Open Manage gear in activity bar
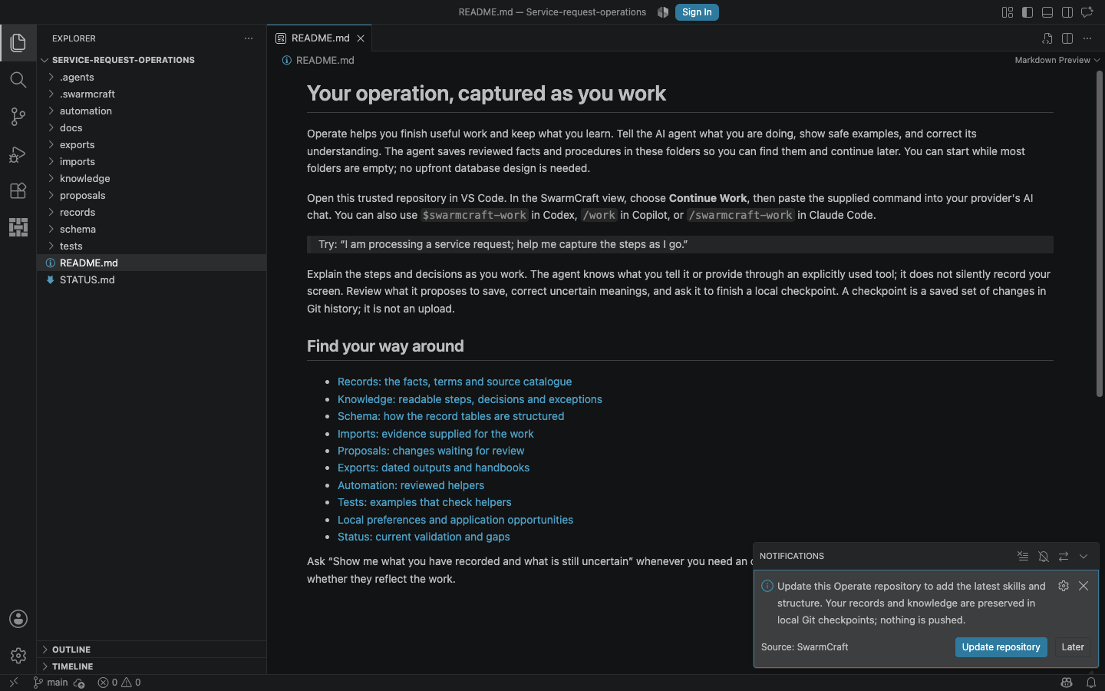Image resolution: width=1105 pixels, height=691 pixels. (x=18, y=656)
